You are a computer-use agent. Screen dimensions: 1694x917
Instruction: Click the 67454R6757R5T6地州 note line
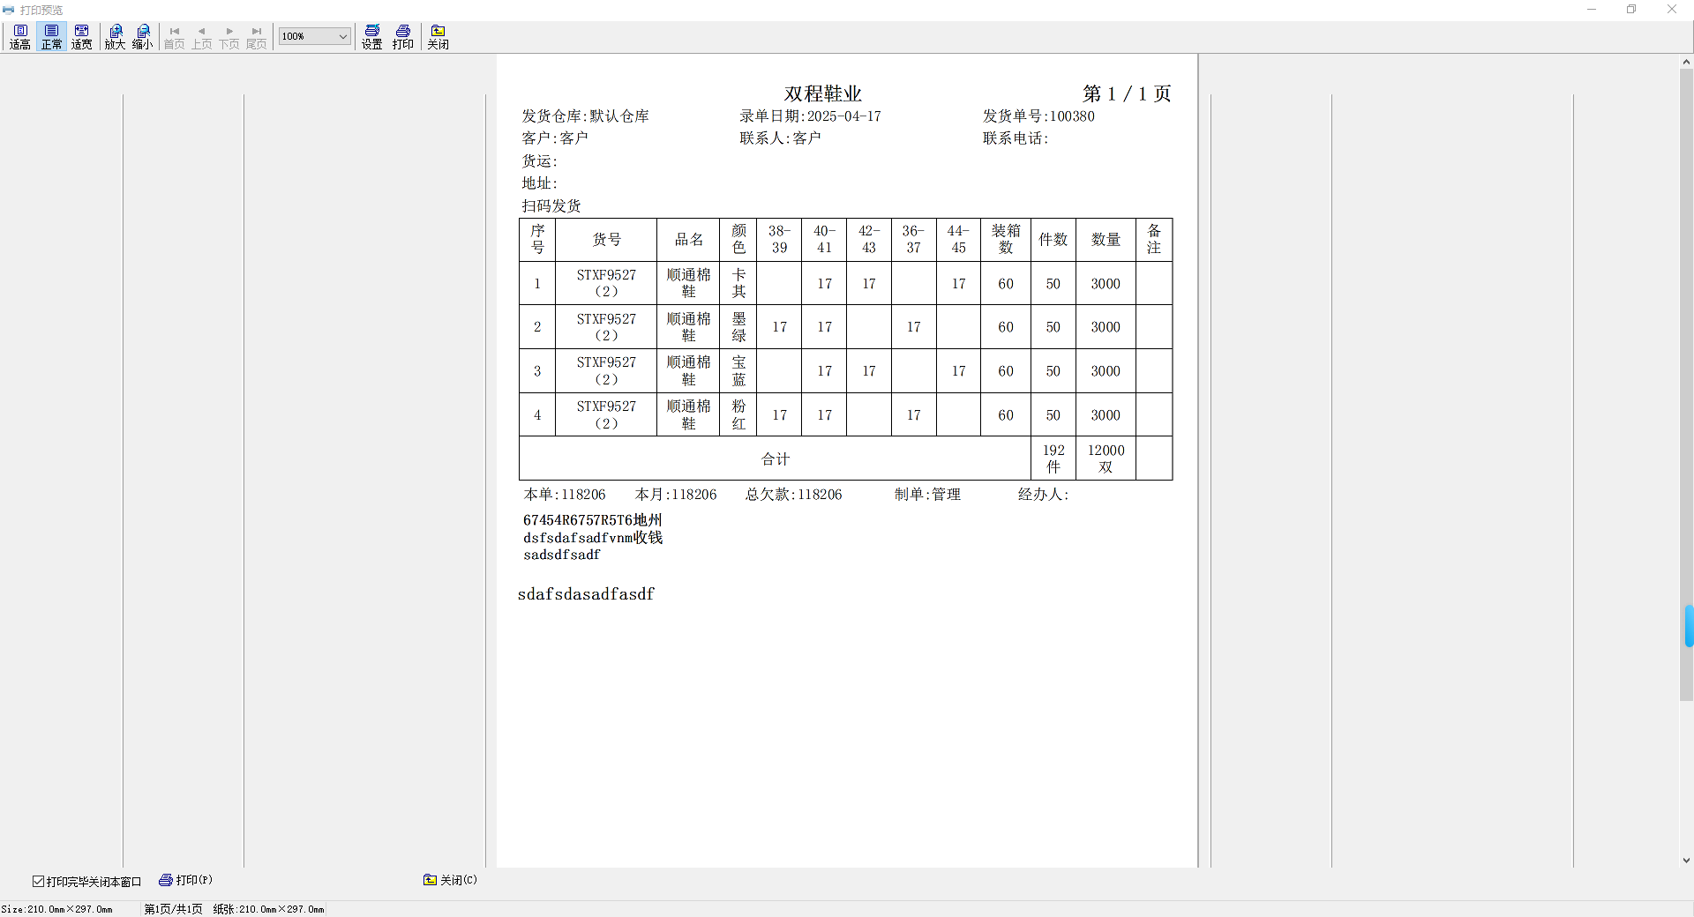tap(592, 520)
